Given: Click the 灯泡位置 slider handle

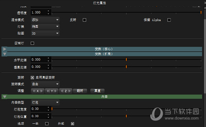Looking at the screenshot, I should pyautogui.click(x=126, y=116).
